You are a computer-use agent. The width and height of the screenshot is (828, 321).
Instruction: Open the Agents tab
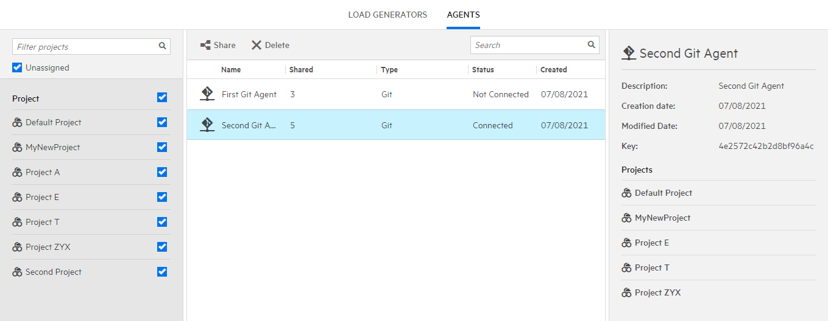(463, 15)
